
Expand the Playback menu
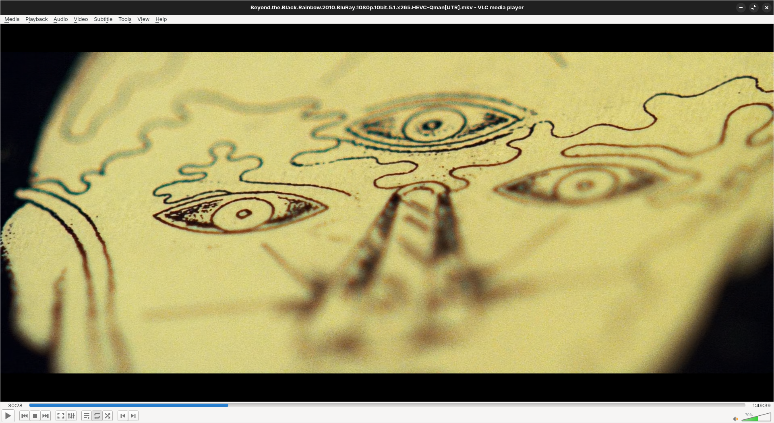[x=36, y=19]
